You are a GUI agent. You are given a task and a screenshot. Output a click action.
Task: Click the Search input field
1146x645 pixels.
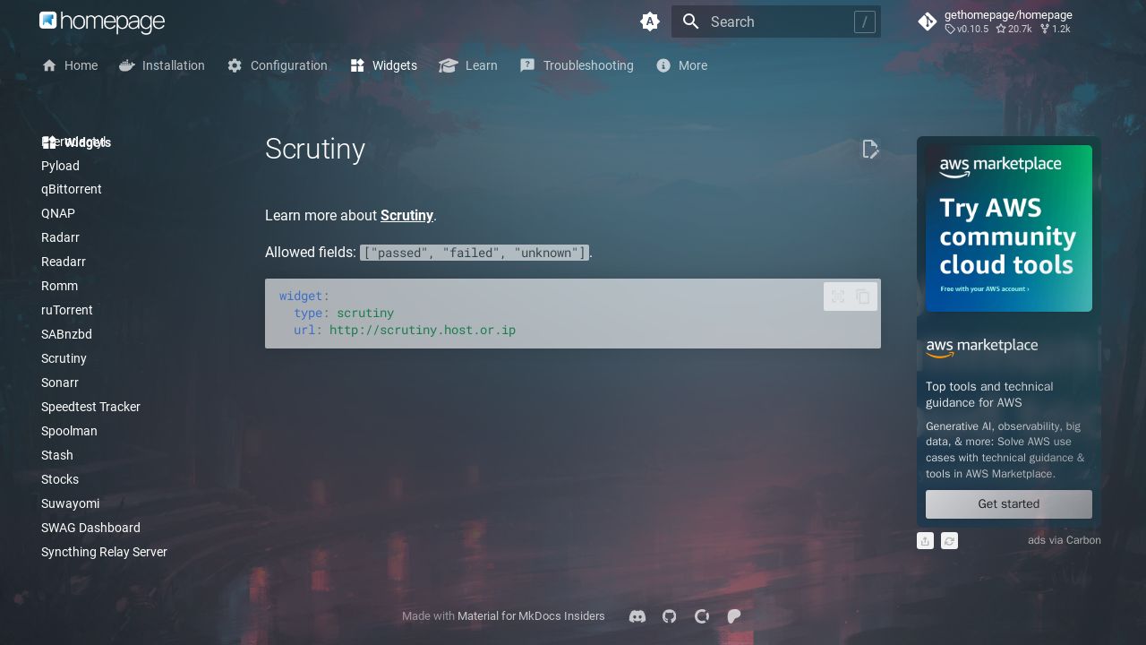pyautogui.click(x=775, y=21)
